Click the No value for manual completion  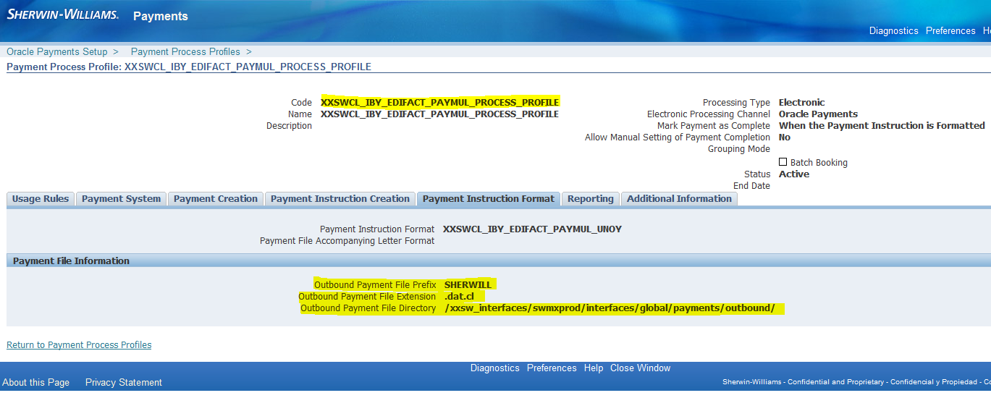coord(785,137)
